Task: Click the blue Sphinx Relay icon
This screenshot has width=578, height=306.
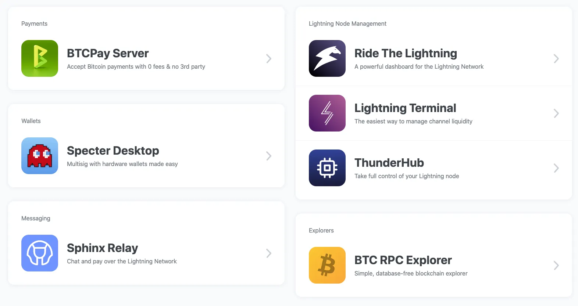Action: [x=40, y=253]
